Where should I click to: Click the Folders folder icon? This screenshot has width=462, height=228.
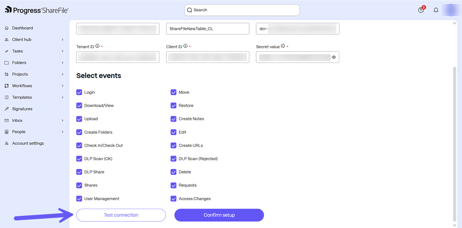coord(7,63)
